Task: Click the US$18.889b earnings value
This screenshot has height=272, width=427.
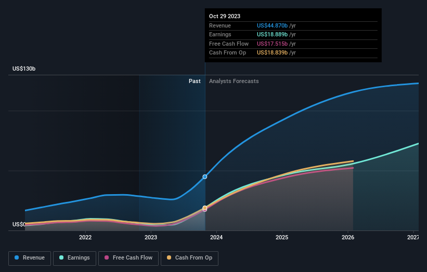Action: point(272,34)
